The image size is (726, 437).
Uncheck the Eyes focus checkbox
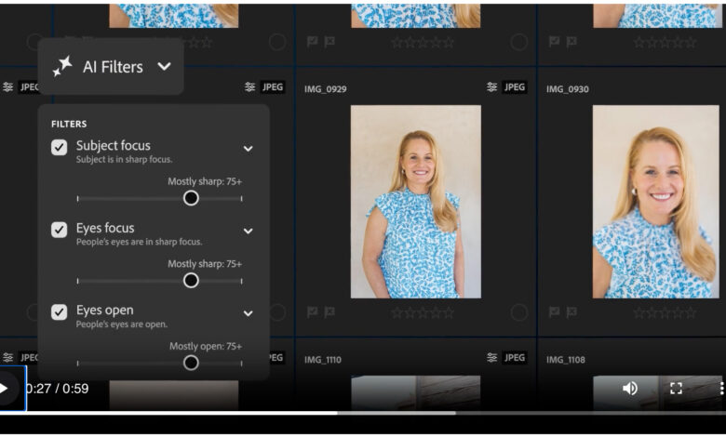tap(60, 230)
